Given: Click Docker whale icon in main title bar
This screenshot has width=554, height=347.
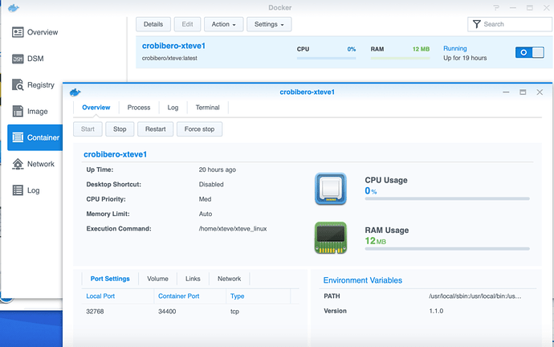Looking at the screenshot, I should (x=14, y=8).
